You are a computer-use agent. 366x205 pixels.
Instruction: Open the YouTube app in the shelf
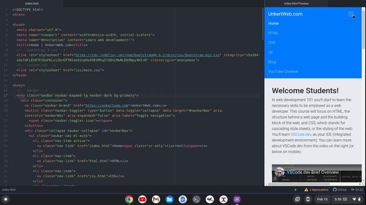[142, 199]
